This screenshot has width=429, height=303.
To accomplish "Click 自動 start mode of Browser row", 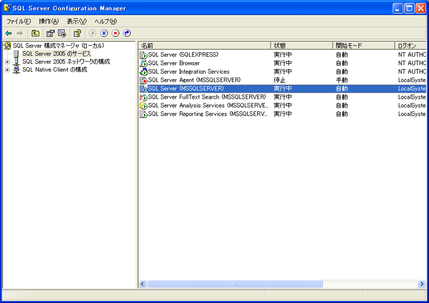I will [x=342, y=63].
